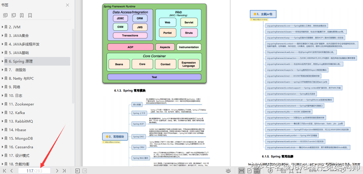The image size is (363, 174).
Task: Open the 17. 设计模式 bookmark
Action: click(x=19, y=155)
